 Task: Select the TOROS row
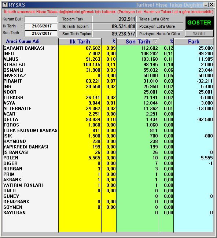tap(108, 125)
